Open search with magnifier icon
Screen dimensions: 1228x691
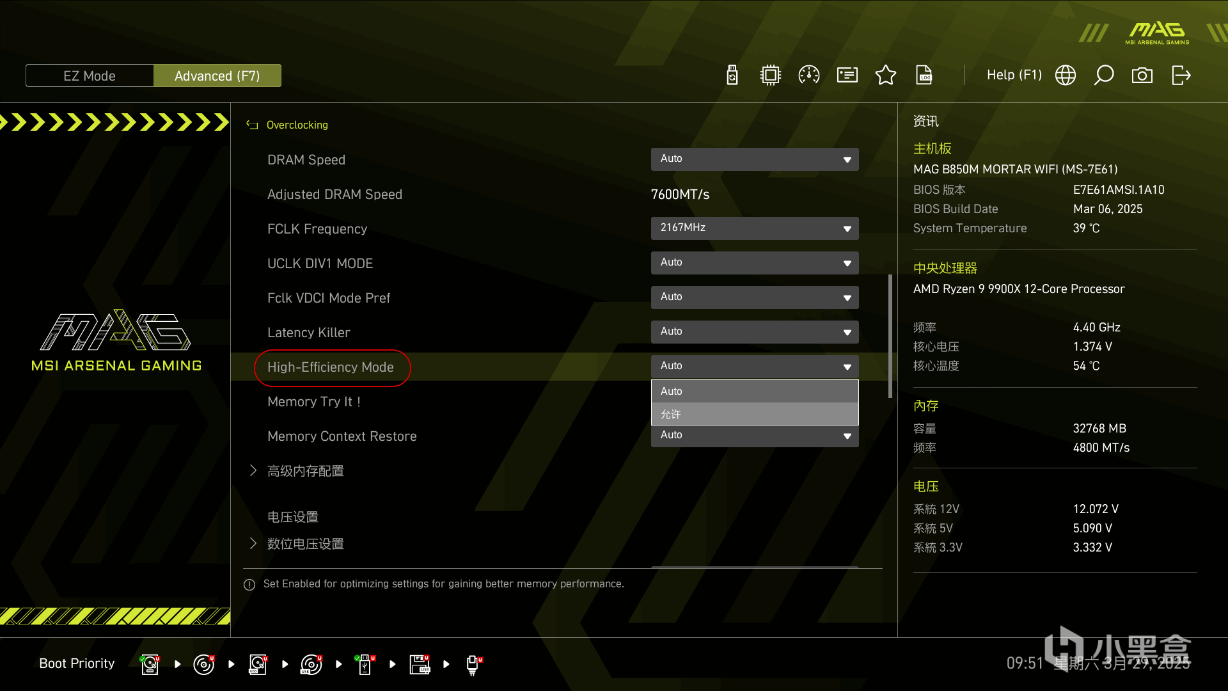pos(1104,75)
